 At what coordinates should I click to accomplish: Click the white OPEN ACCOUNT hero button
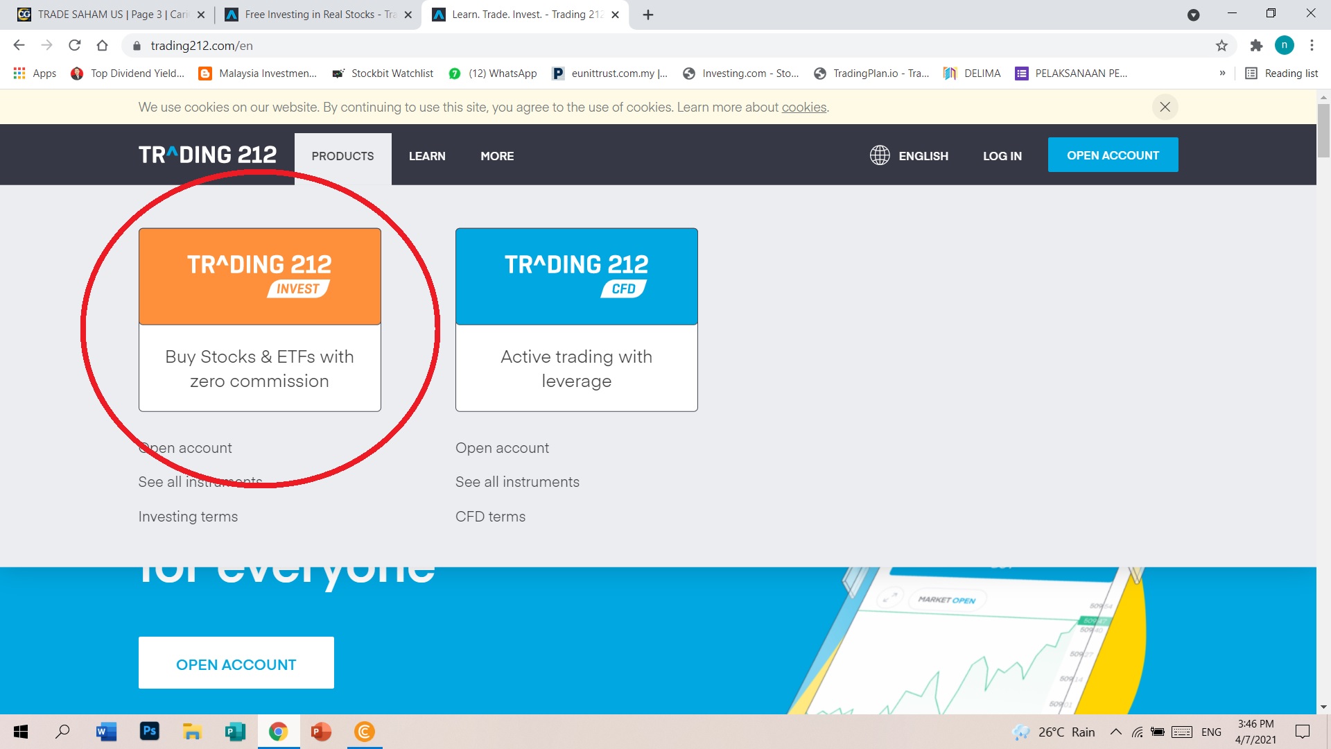click(x=236, y=663)
